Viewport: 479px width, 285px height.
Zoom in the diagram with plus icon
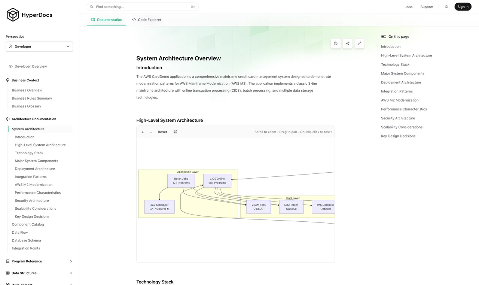(143, 132)
